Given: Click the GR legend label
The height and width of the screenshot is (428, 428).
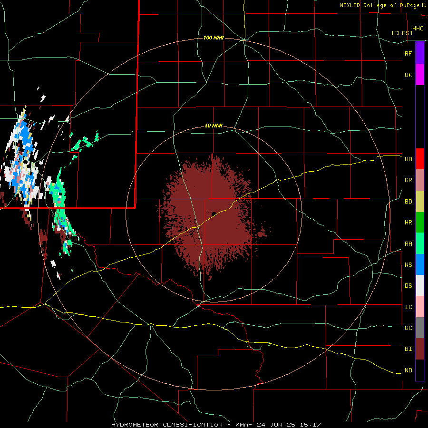Looking at the screenshot, I should (409, 180).
